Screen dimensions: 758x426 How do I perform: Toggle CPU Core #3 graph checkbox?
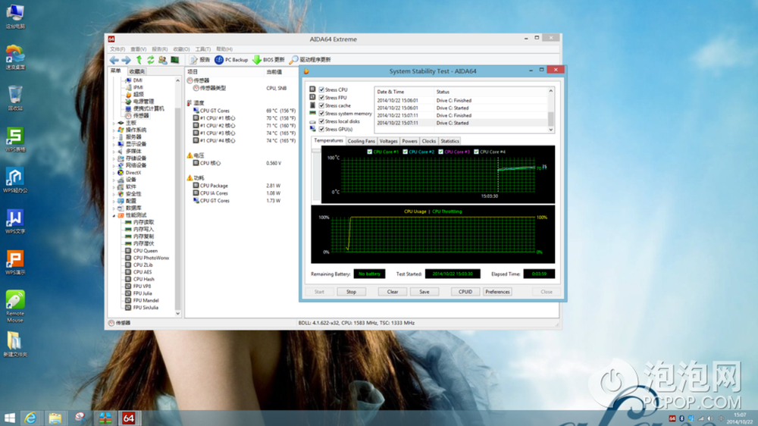tap(441, 152)
